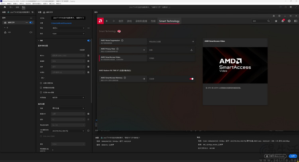This screenshot has height=162, width=299.
Task: Open the export location path link
Action: (61, 23)
